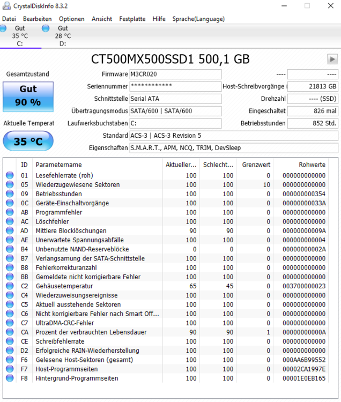Image resolution: width=341 pixels, height=402 pixels.
Task: Click the 35 °C temperature button
Action: 28,142
